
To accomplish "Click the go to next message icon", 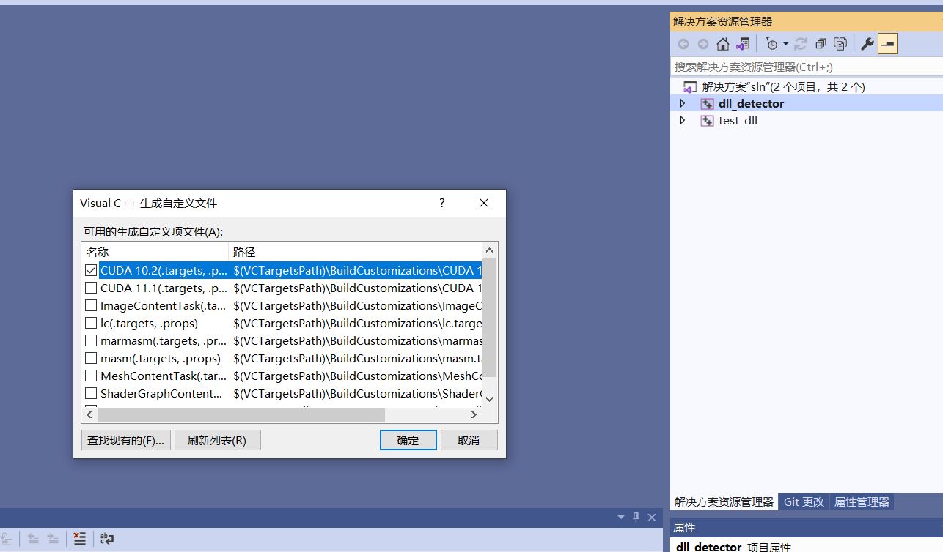I will 53,538.
